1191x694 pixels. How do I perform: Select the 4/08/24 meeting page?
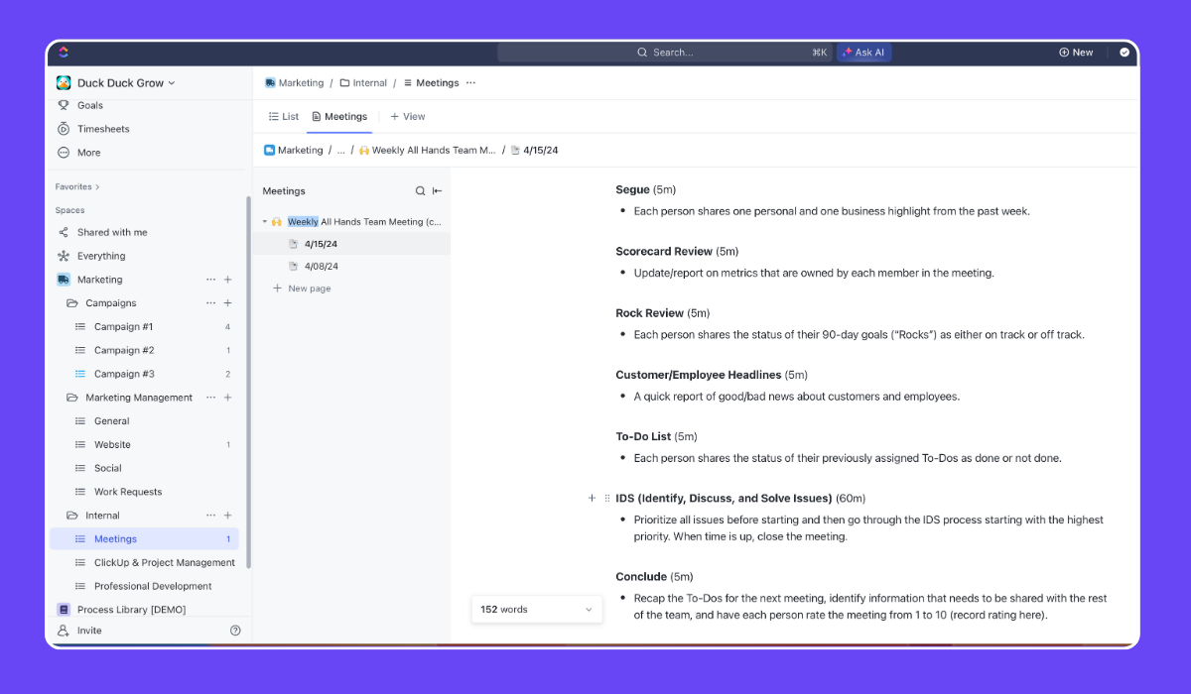[319, 266]
